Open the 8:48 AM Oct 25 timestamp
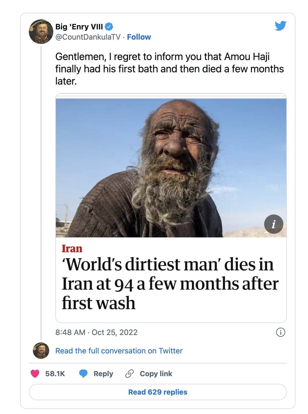The image size is (308, 414). (x=96, y=332)
